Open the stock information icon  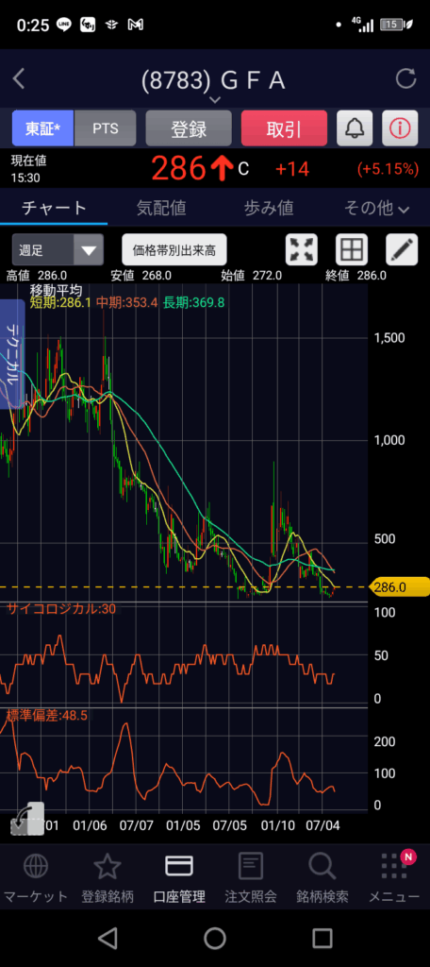[400, 128]
